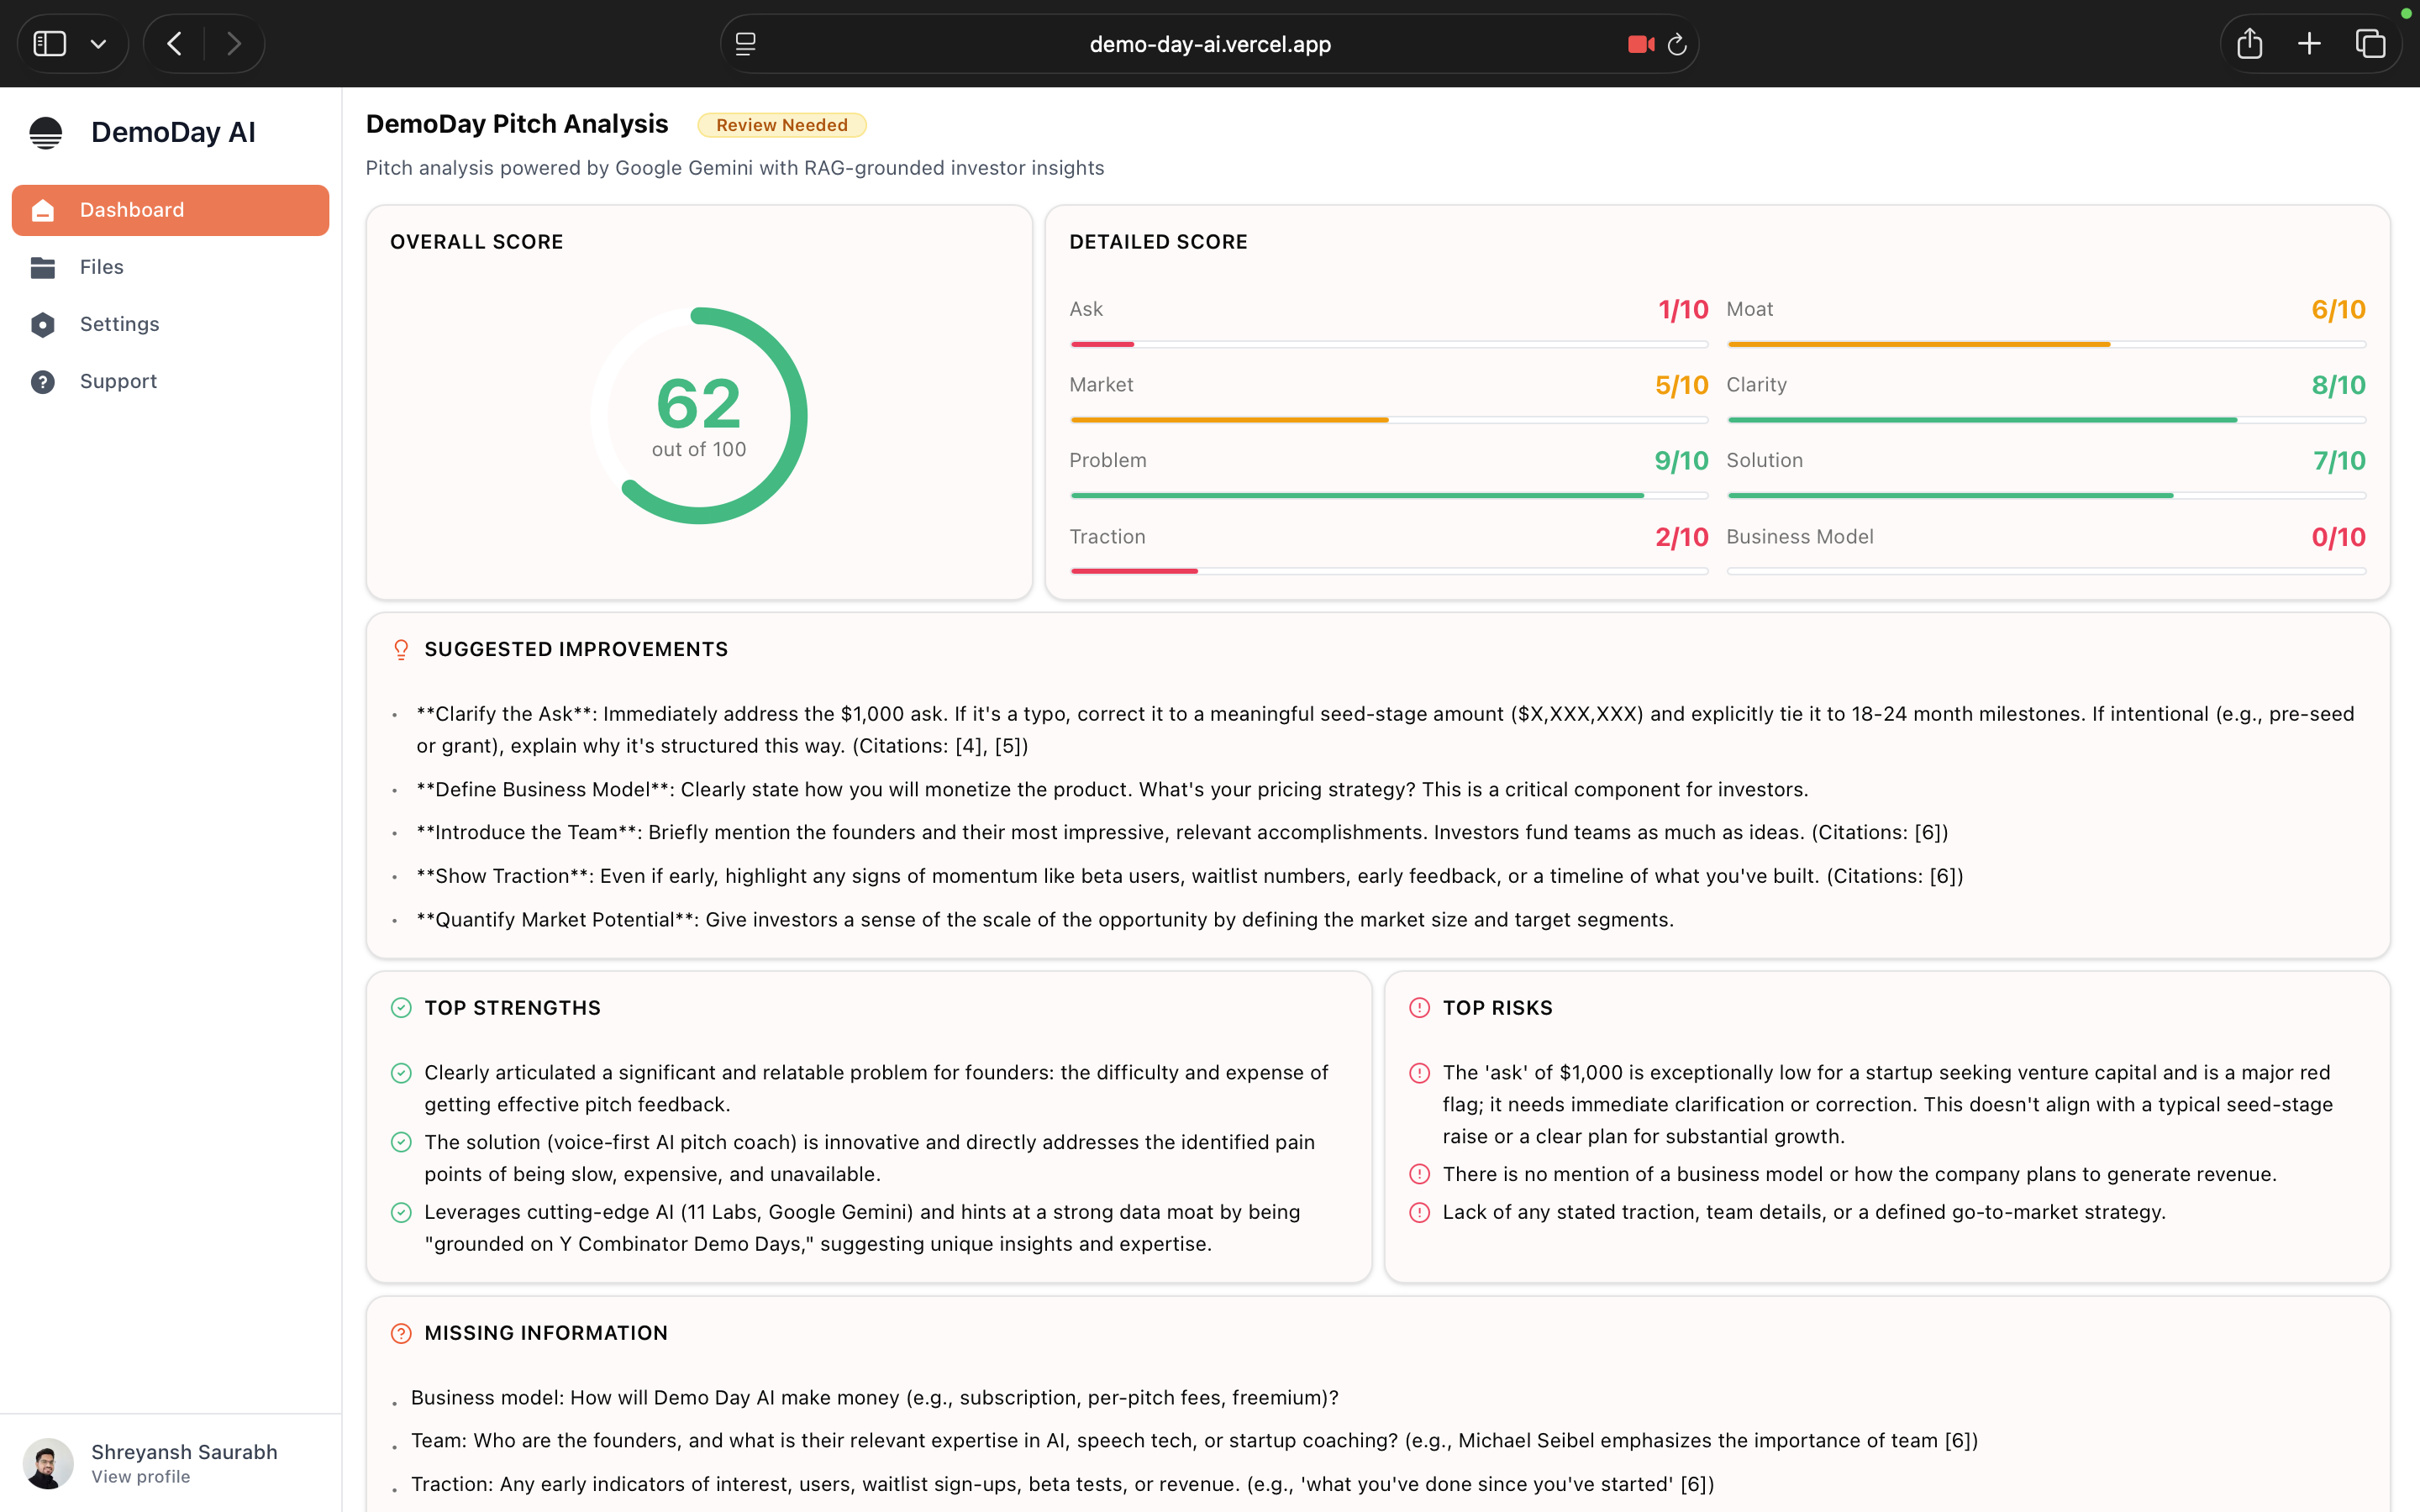2420x1512 pixels.
Task: Click the DemoDay AI logo icon
Action: pos(46,132)
